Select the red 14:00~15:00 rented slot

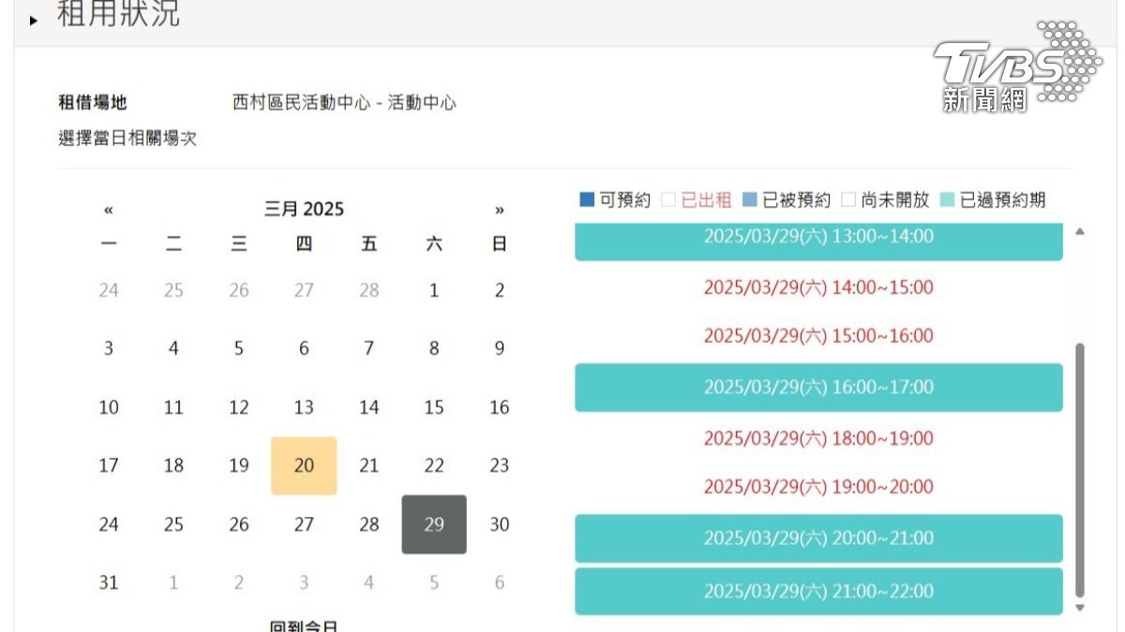pyautogui.click(x=818, y=288)
